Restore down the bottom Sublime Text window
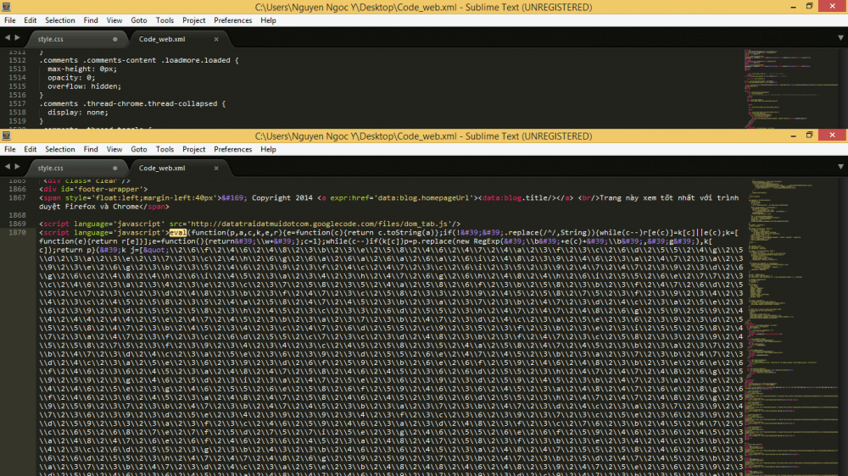The height and width of the screenshot is (476, 848). pos(810,136)
